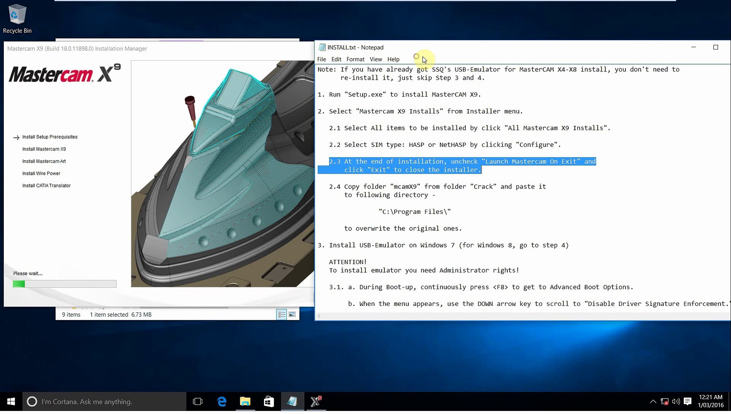This screenshot has height=414, width=731.
Task: Switch to Notepad via taskbar icon
Action: (x=292, y=401)
